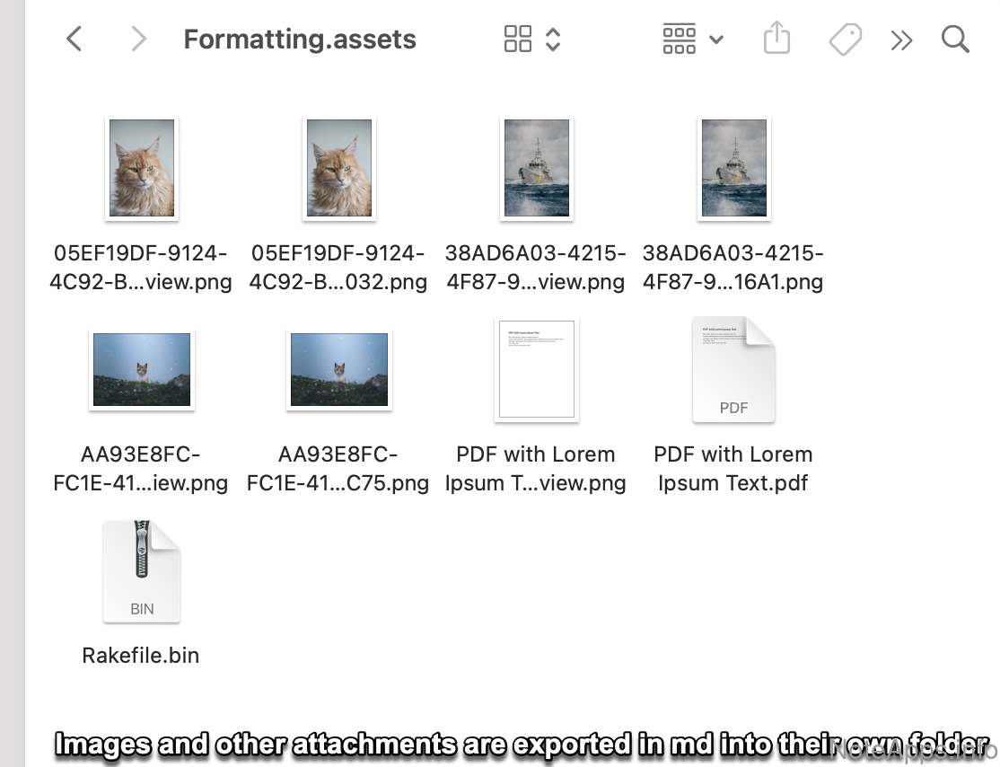Click the PDF with Lorem Ipsum Text.pdf label
Image resolution: width=1000 pixels, height=767 pixels.
tap(733, 469)
